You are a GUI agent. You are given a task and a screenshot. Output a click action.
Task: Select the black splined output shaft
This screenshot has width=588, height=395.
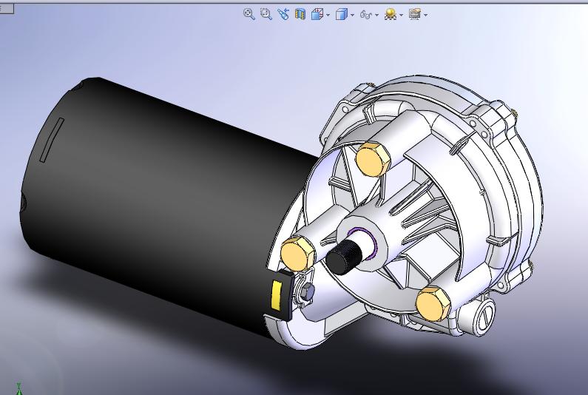343,257
